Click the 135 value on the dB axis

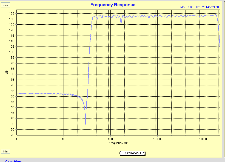(12, 13)
